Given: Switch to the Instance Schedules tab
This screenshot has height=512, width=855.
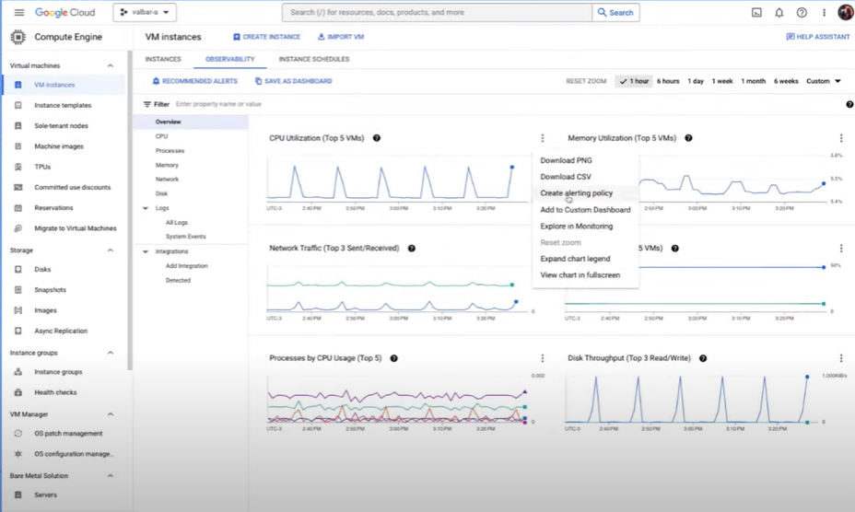Looking at the screenshot, I should (314, 59).
